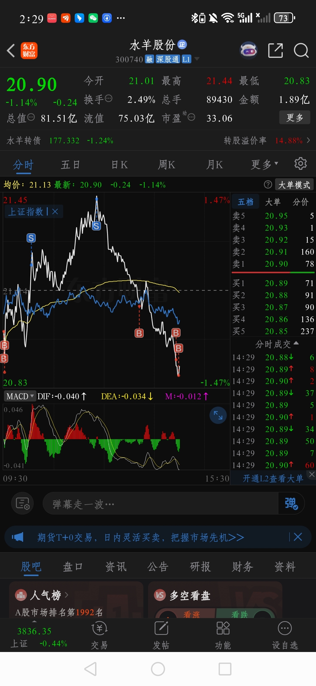Screen dimensions: 316x686
Task: Select the 大单 order panel tab
Action: click(x=273, y=202)
